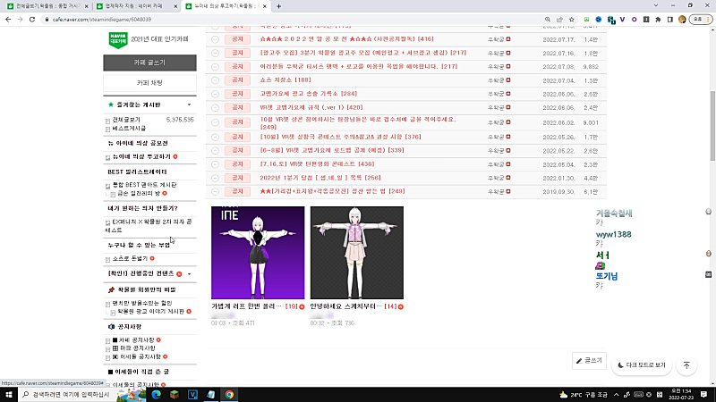Open Chrome three-dot menu
The height and width of the screenshot is (402, 716).
click(708, 20)
